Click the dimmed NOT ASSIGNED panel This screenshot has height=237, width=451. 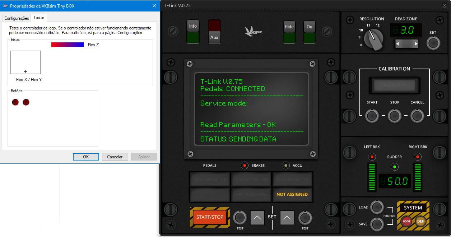click(251, 194)
